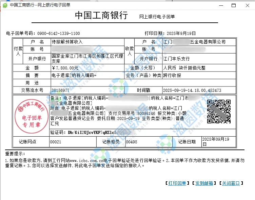Click the 打印回单 link
The width and height of the screenshot is (255, 200).
(177, 183)
